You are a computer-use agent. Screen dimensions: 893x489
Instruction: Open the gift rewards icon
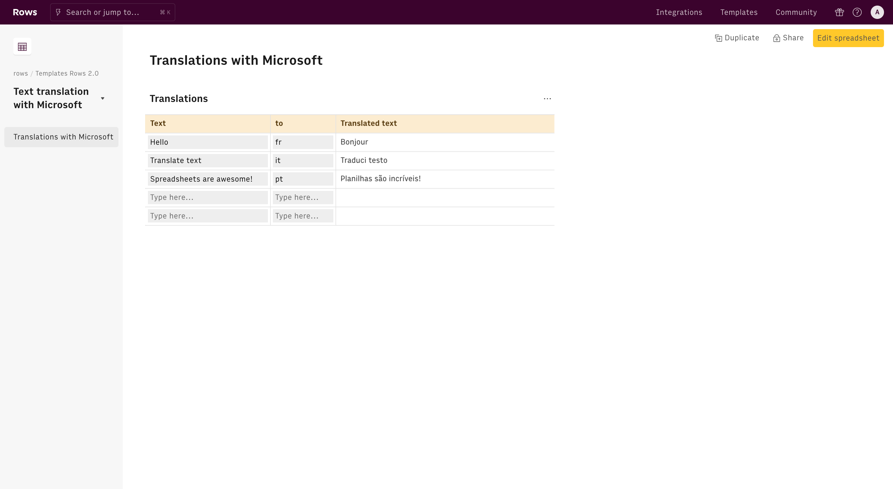[x=839, y=12]
